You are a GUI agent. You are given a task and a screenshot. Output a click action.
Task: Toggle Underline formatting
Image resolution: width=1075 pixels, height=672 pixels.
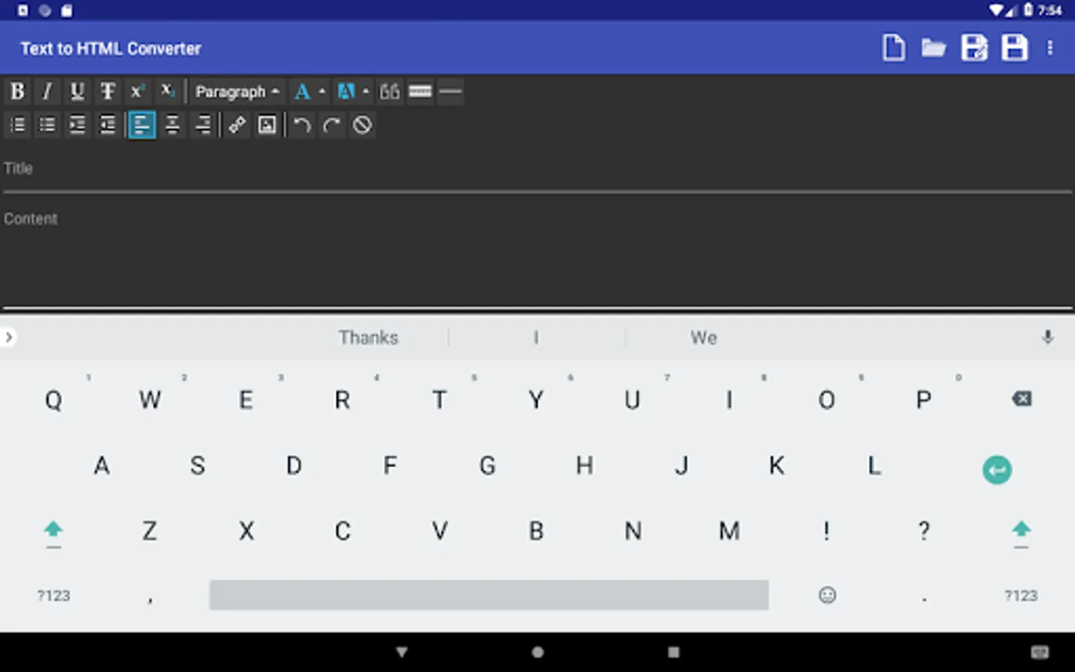(77, 92)
